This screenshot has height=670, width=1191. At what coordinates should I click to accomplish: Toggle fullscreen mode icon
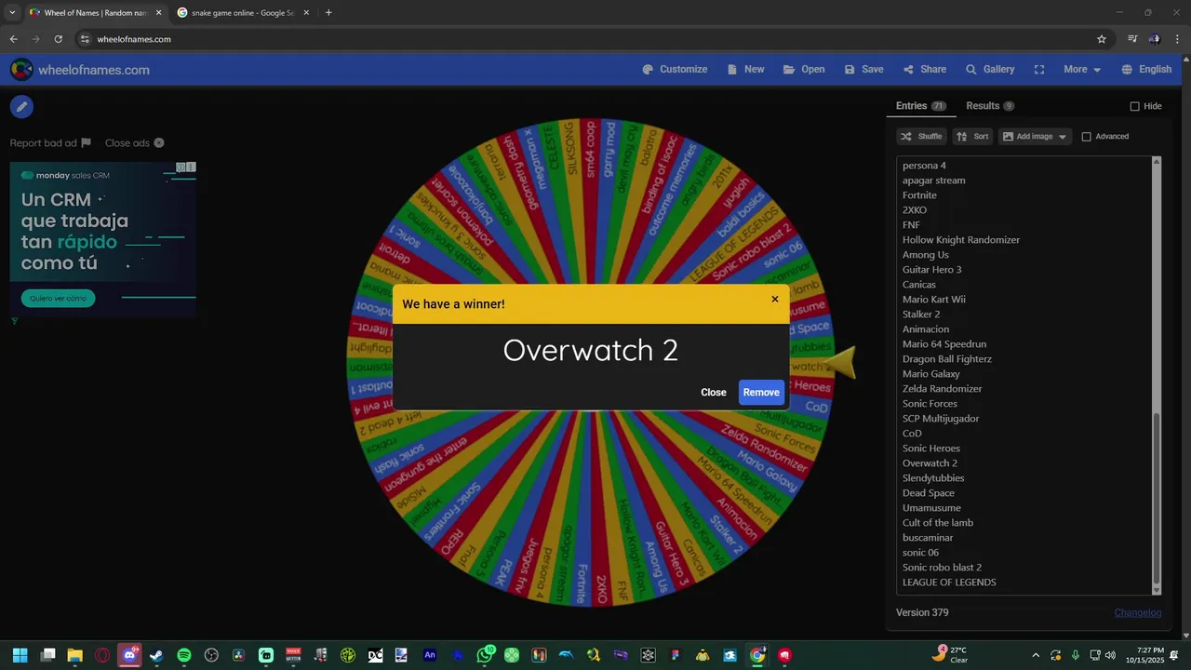1039,70
